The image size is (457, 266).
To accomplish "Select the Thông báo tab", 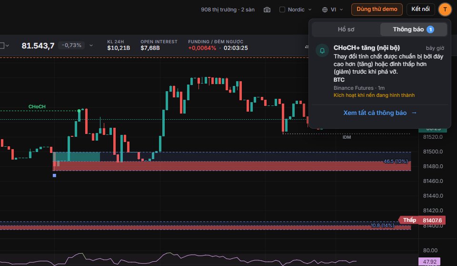I will click(413, 29).
